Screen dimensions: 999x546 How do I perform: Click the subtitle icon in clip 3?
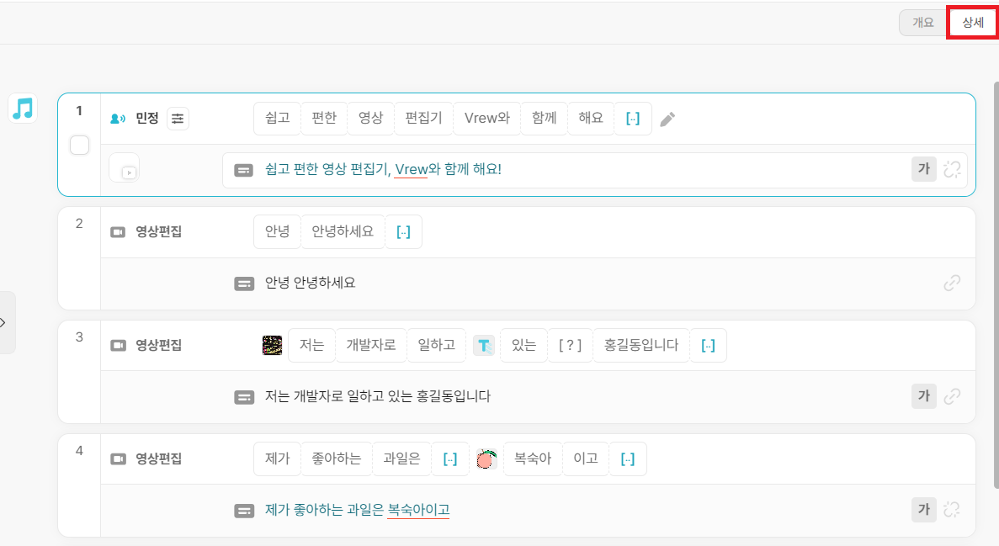(x=244, y=397)
